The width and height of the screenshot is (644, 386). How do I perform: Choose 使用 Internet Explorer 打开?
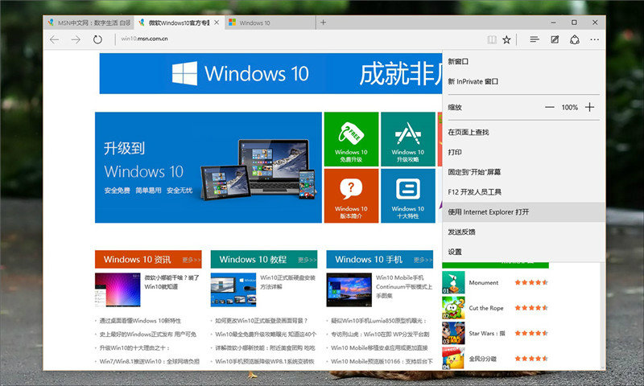[524, 212]
